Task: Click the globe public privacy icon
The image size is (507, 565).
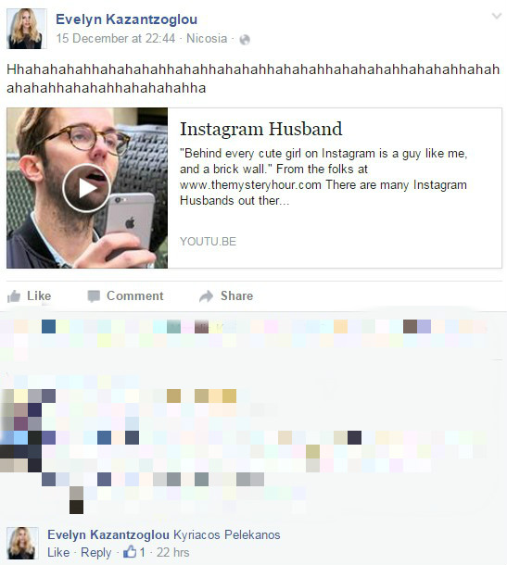Action: point(245,39)
